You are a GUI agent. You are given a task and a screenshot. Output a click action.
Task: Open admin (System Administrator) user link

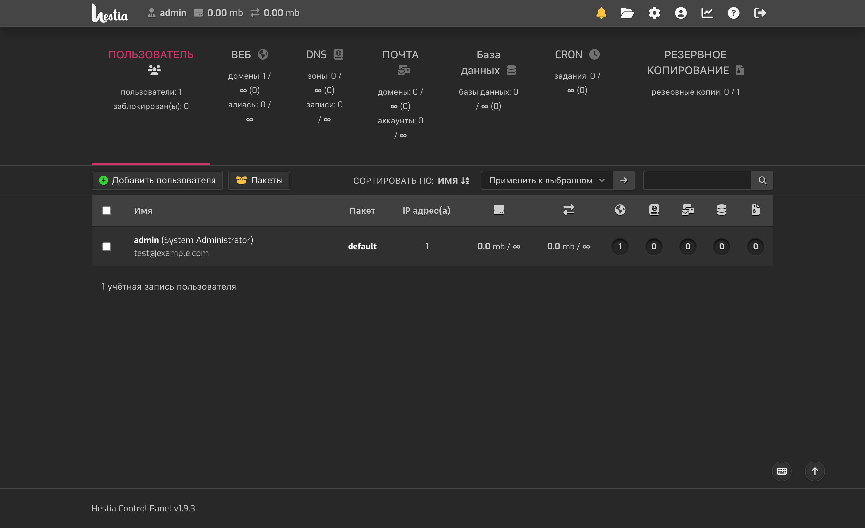tap(193, 240)
